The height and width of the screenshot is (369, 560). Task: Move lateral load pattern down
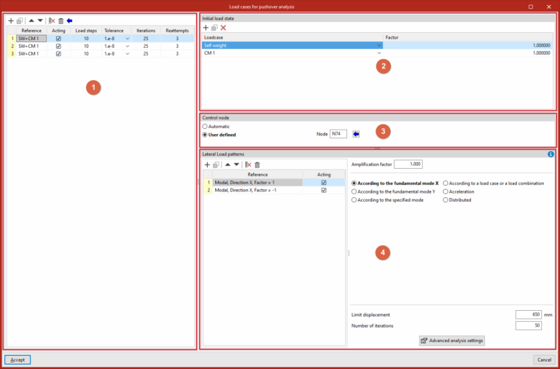236,164
